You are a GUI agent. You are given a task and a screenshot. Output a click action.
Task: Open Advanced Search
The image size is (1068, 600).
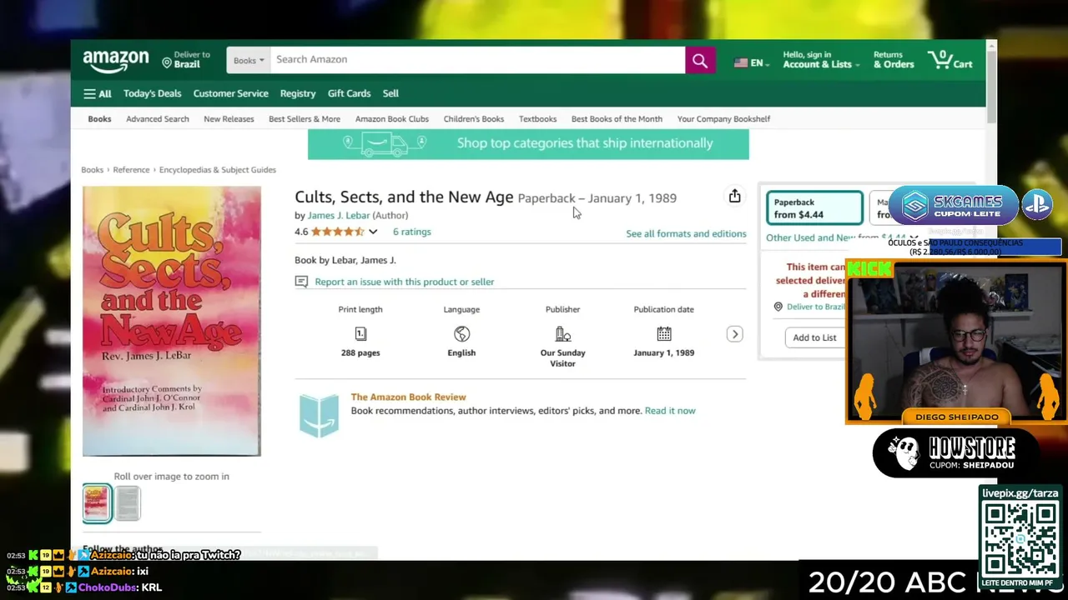tap(158, 119)
